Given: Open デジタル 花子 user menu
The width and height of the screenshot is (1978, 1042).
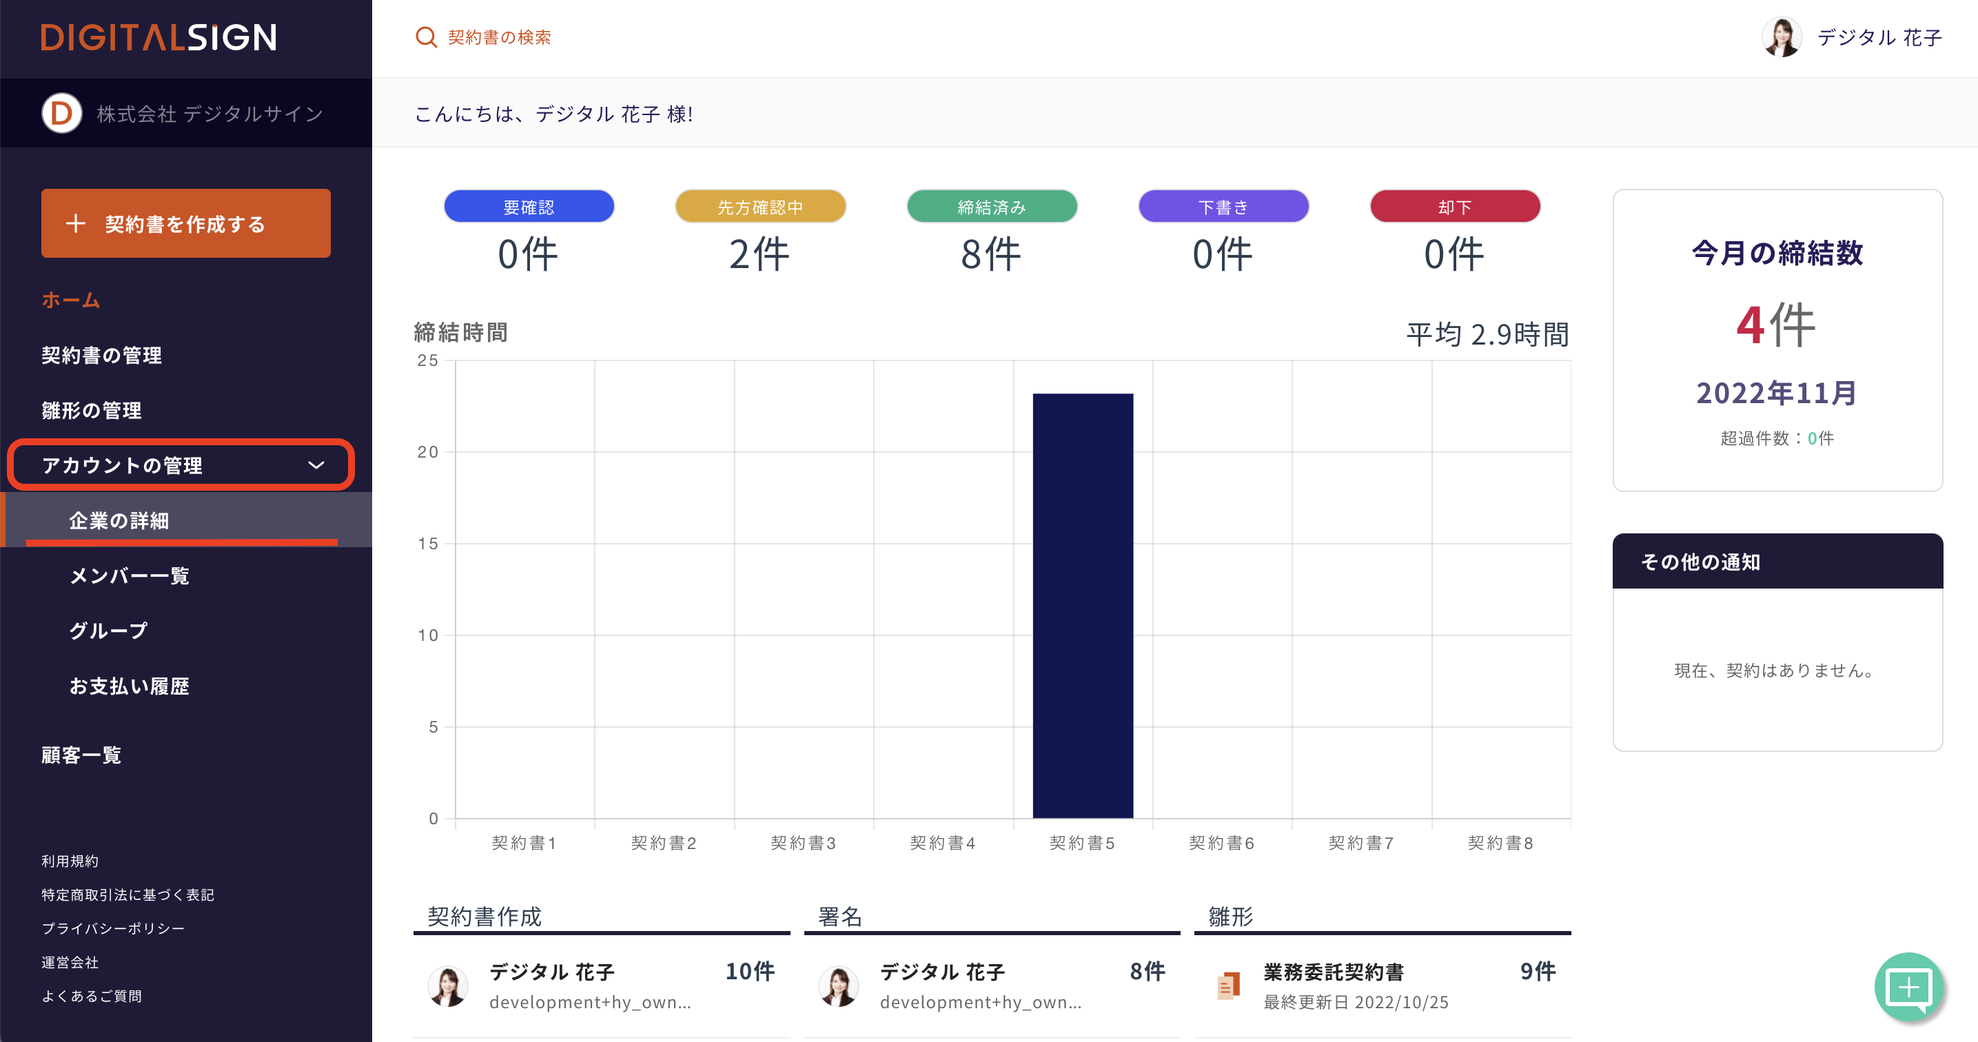Looking at the screenshot, I should [x=1878, y=37].
